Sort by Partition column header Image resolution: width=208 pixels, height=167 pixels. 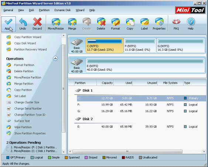tap(85, 83)
